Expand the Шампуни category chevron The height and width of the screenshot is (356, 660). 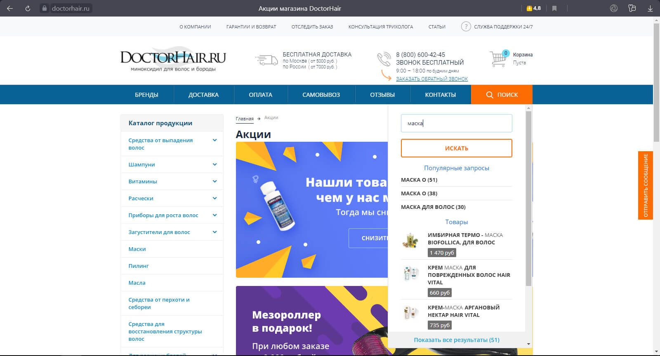(x=214, y=164)
